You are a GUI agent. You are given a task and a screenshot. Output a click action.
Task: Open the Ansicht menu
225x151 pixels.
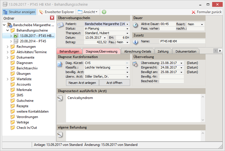click(87, 12)
